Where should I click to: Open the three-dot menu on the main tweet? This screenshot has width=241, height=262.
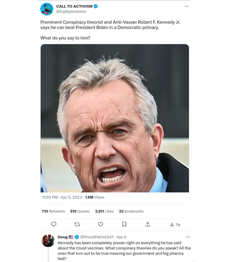[x=187, y=6]
